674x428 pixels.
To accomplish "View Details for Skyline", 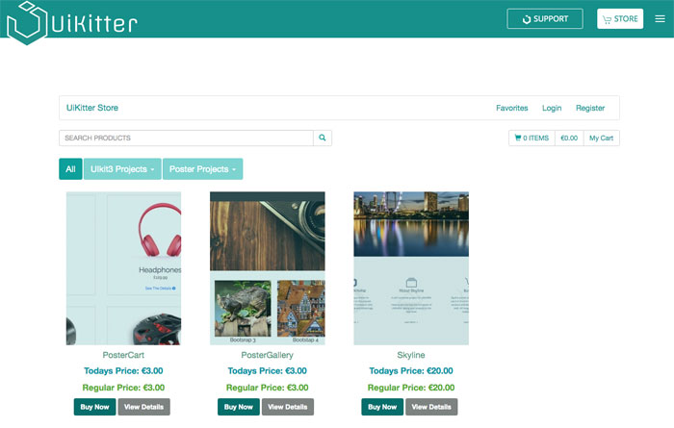I will click(x=431, y=407).
